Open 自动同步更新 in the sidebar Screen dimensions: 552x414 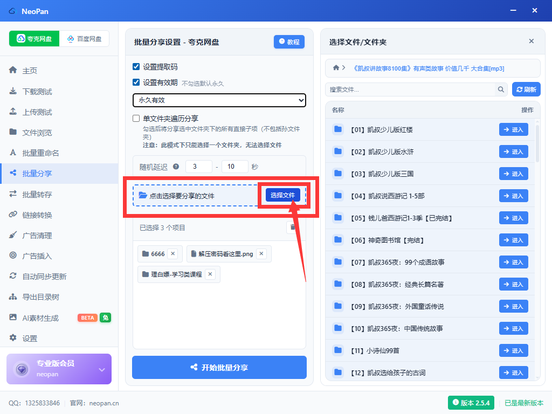[59, 277]
